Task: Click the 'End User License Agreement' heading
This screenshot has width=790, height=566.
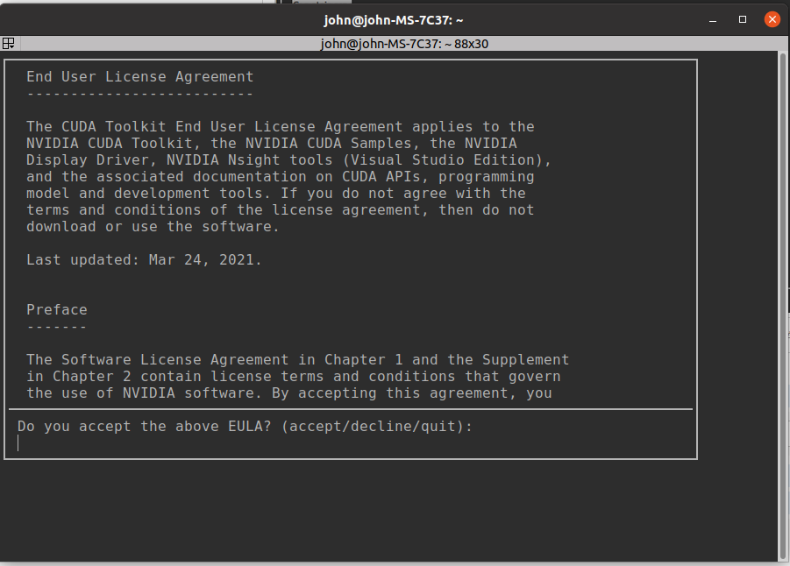Action: click(140, 76)
